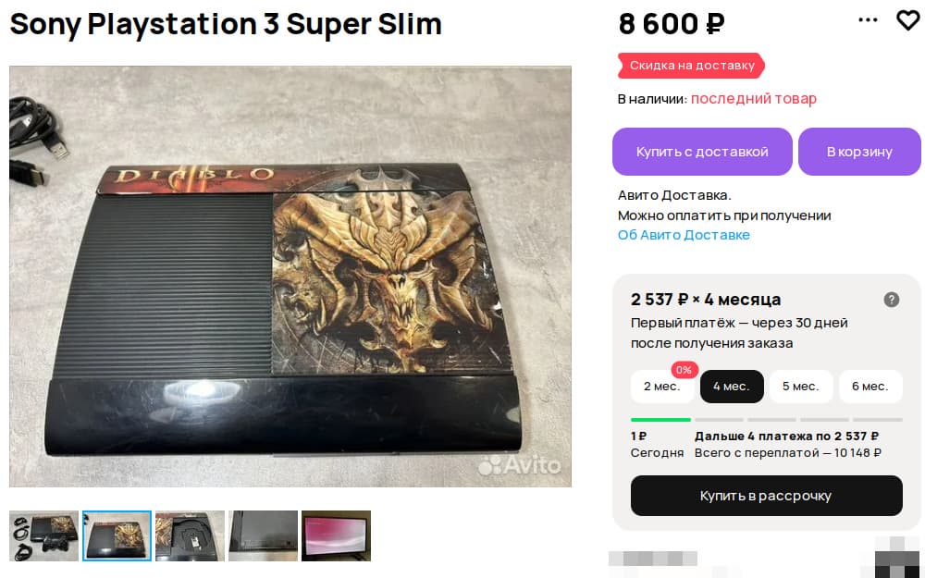
Task: Open third thumbnail showing console underside
Action: click(x=190, y=535)
